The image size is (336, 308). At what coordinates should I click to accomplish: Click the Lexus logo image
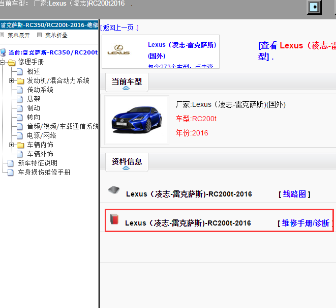[x=118, y=50]
